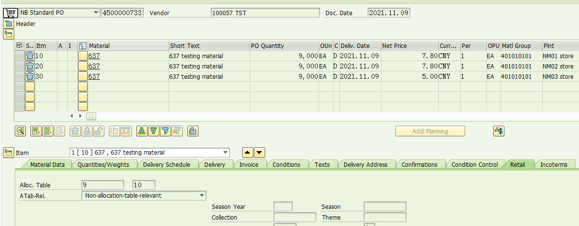
Task: Open the Incoterms tab
Action: point(554,164)
